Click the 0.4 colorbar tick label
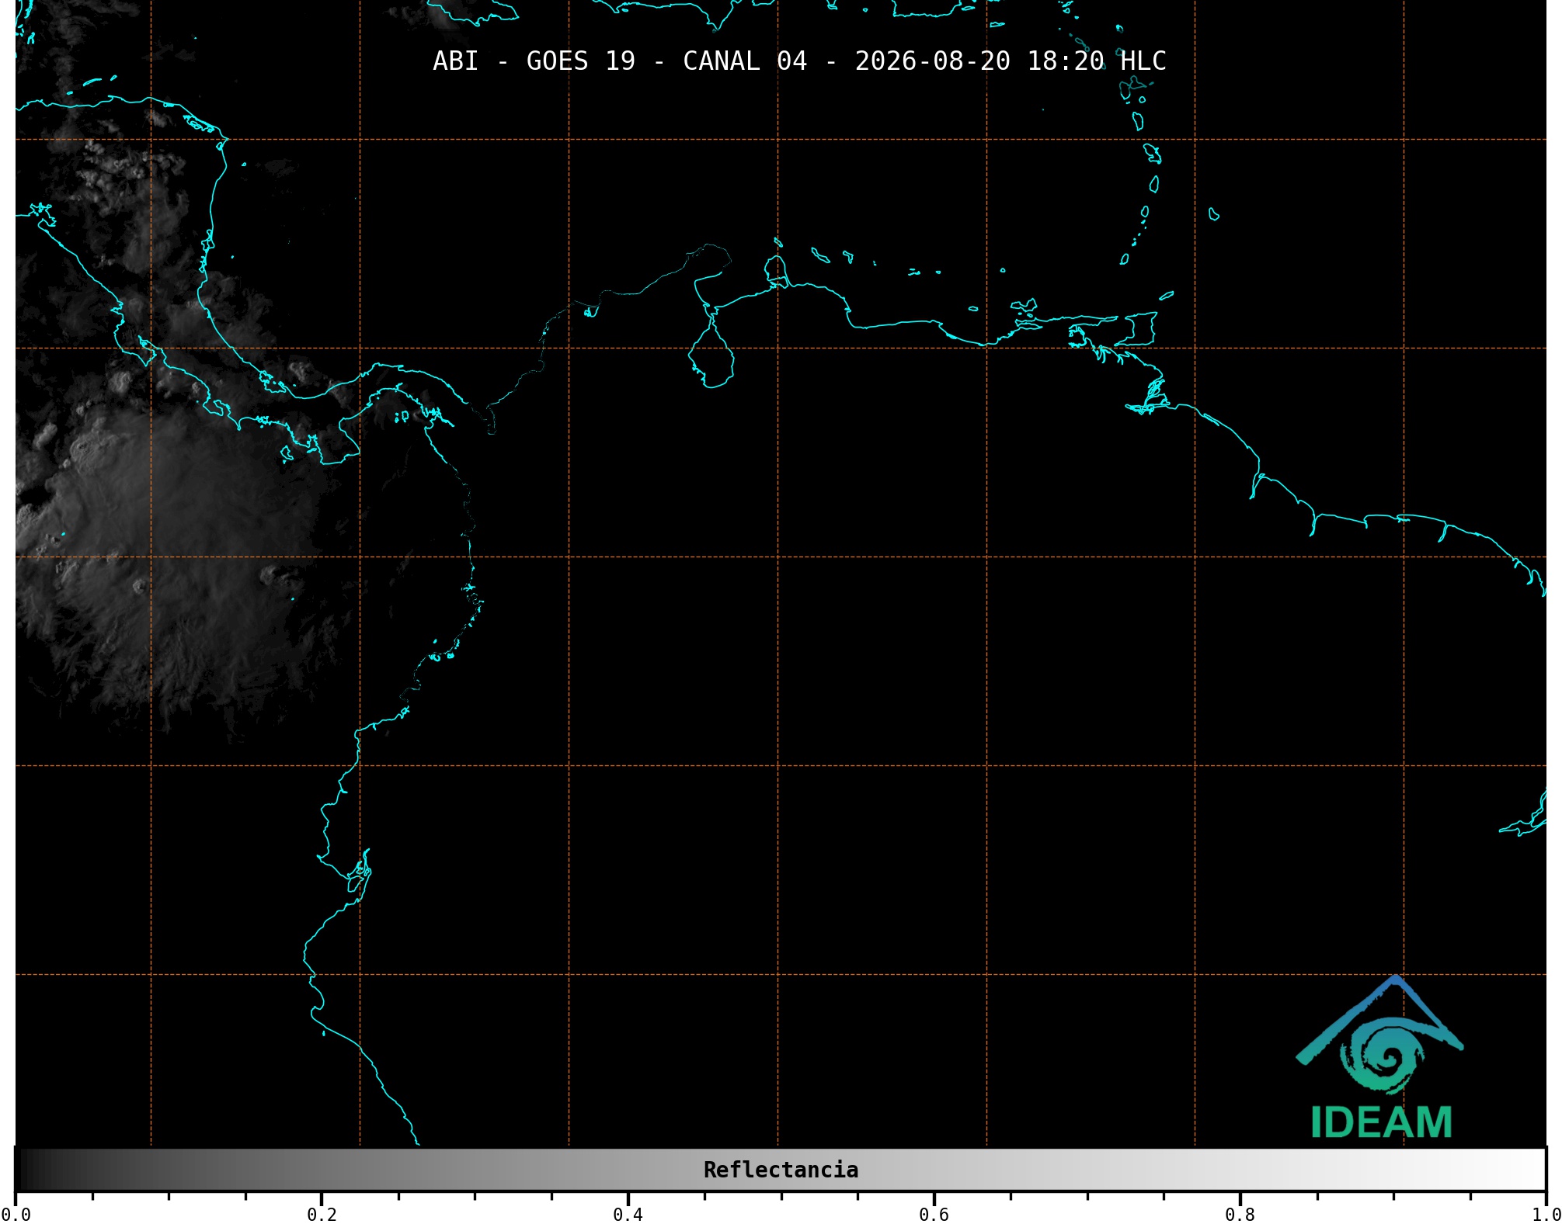Screen dimensions: 1562x1224 click(x=628, y=1215)
